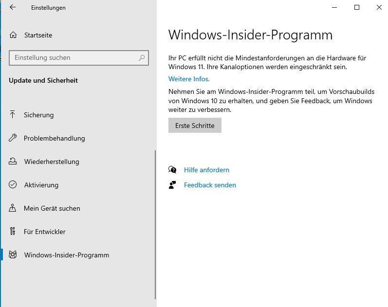Click the Sicherung upload arrow icon
388x307 pixels.
13,115
